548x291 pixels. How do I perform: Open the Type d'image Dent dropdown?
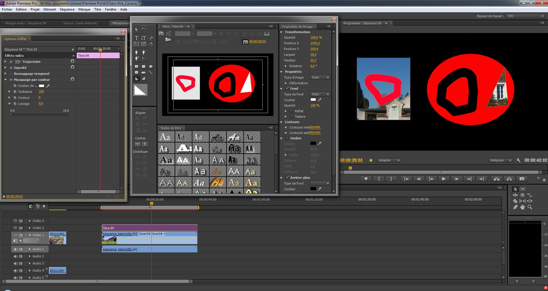pyautogui.click(x=320, y=77)
